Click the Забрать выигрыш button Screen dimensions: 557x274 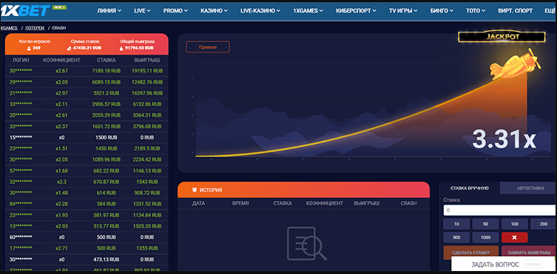(x=529, y=253)
